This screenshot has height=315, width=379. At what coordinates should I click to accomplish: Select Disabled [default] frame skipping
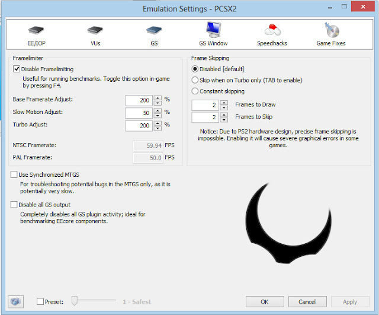pos(195,69)
